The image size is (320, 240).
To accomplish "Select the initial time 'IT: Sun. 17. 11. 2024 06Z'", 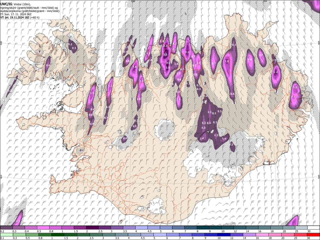I will coord(16,14).
